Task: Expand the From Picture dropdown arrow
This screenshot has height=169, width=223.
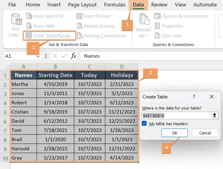Action: 112,16
